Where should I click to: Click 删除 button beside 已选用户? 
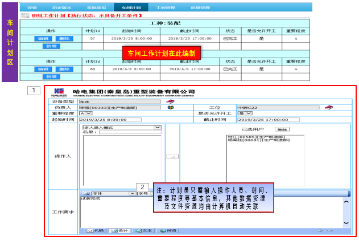point(283,129)
